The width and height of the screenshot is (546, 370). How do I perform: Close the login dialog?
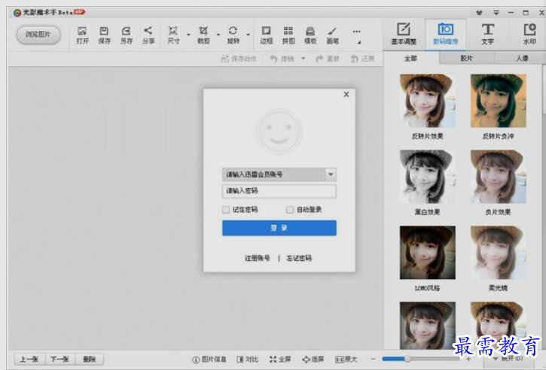tap(346, 94)
